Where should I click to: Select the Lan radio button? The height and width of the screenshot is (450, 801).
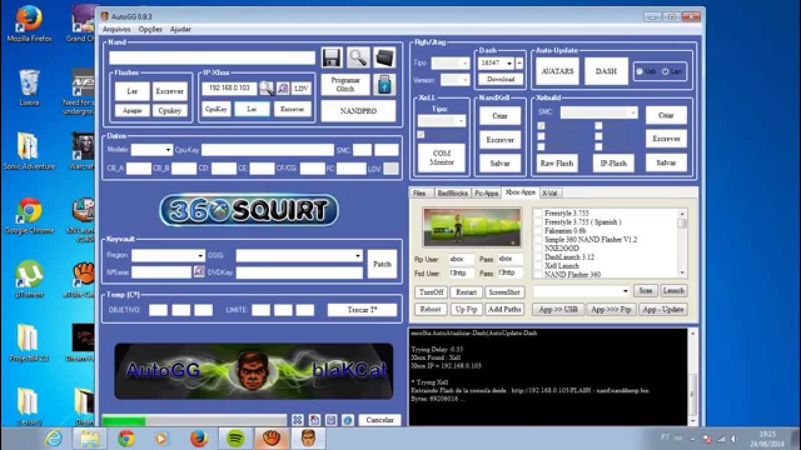pos(665,71)
